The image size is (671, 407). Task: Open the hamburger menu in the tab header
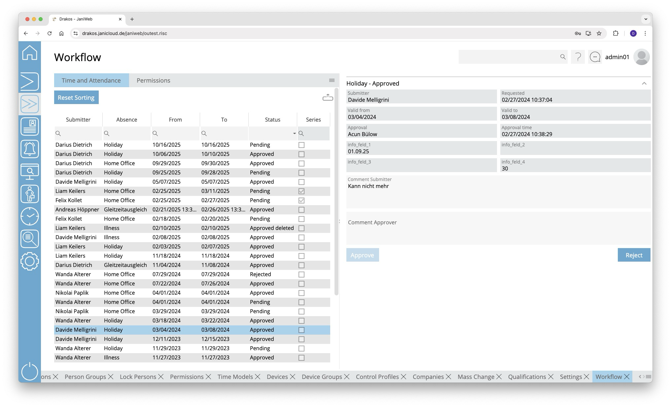(x=332, y=81)
